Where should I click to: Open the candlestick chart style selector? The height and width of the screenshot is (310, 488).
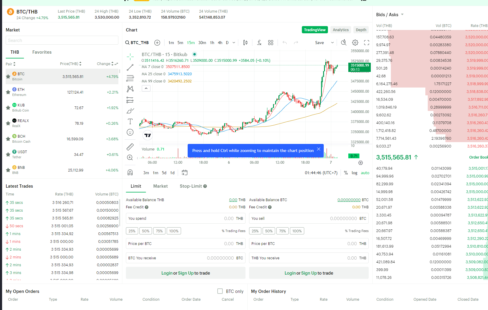tap(245, 43)
